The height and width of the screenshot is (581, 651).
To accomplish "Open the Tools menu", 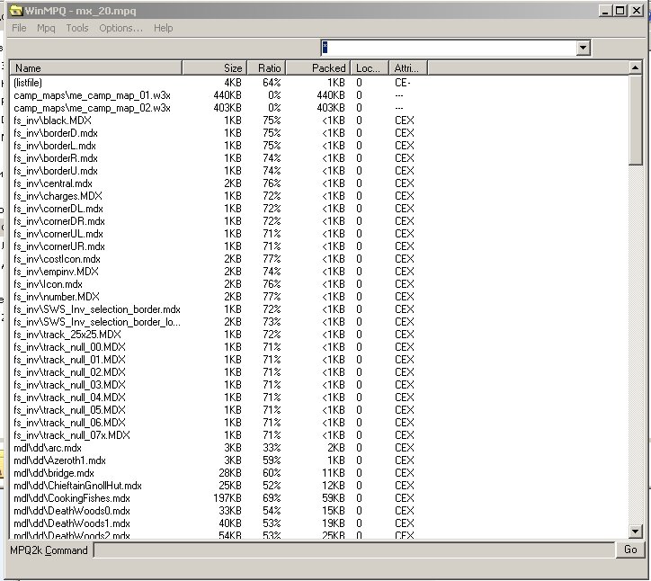I will [77, 28].
